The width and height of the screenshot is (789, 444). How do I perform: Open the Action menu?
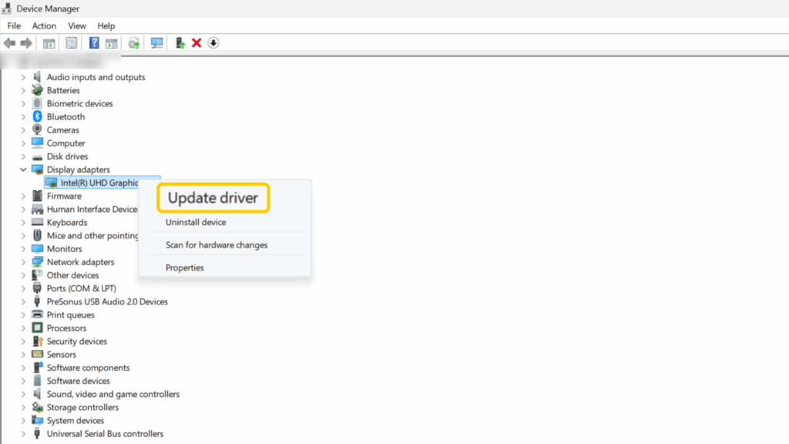(44, 25)
